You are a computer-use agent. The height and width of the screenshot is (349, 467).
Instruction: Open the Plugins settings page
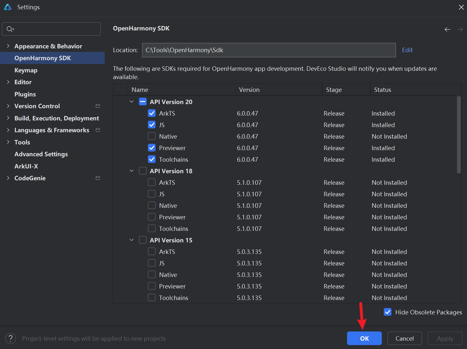(x=25, y=94)
